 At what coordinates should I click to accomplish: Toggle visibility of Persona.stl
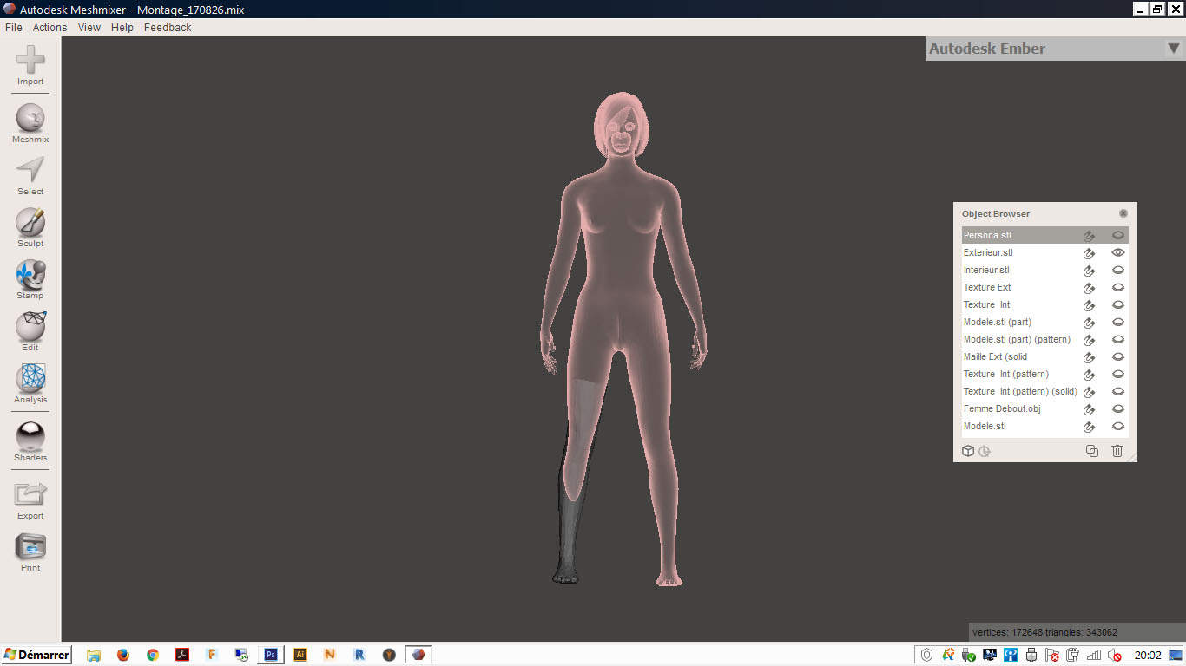[1118, 235]
